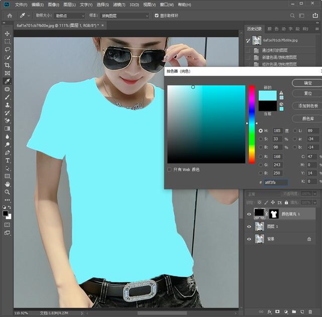Open the layer opacity dropdown arrow
Viewport: 322px width, 317px height.
coord(314,194)
